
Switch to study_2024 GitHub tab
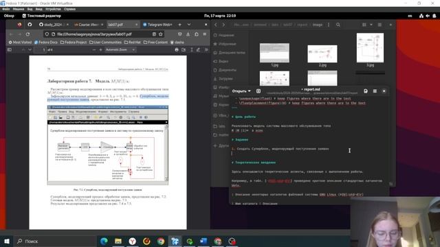click(54, 25)
